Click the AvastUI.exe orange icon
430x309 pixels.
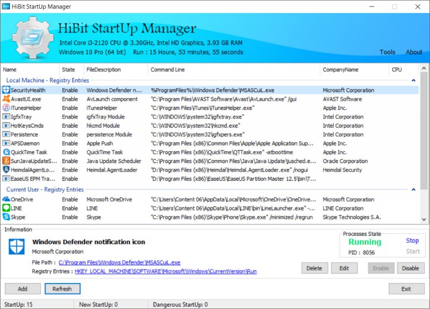pos(6,99)
